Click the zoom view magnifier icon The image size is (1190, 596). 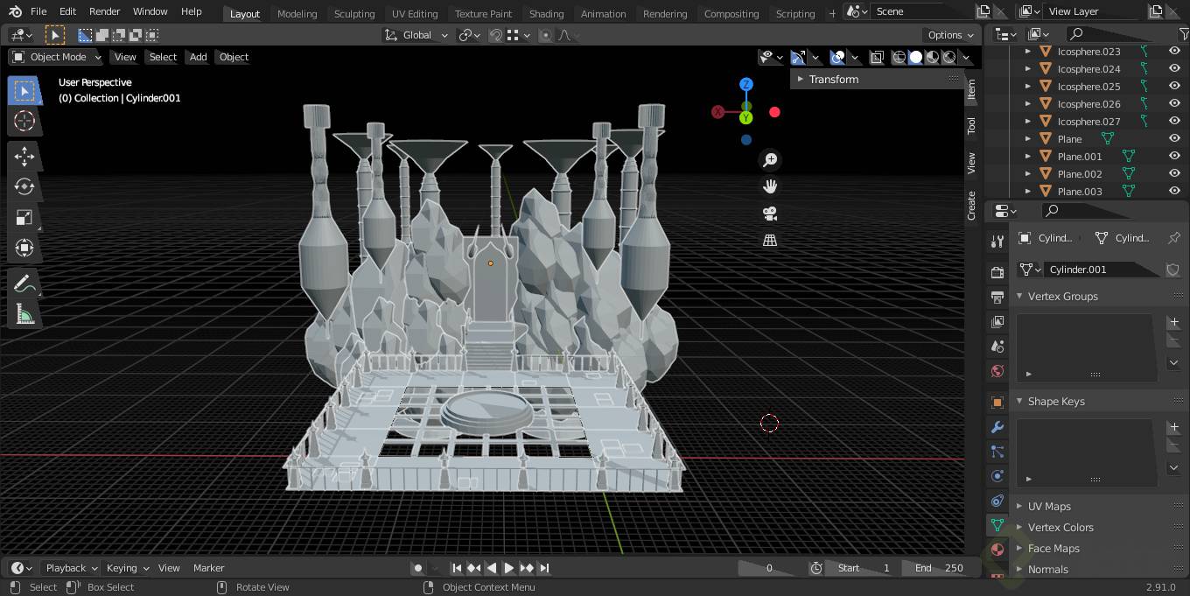point(770,160)
